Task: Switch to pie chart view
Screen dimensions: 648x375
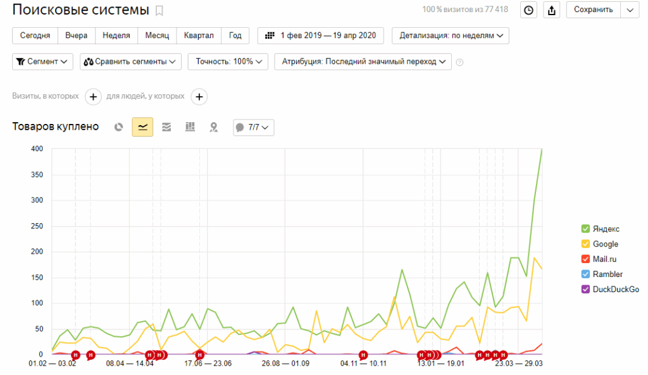Action: [118, 127]
